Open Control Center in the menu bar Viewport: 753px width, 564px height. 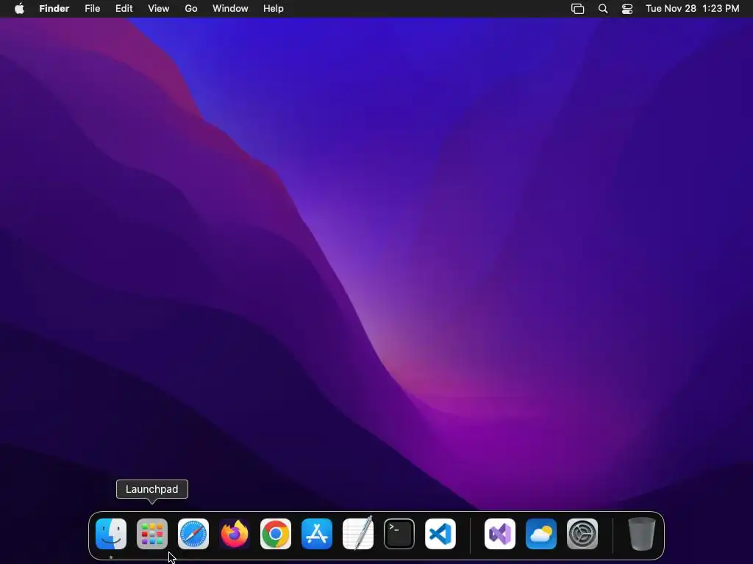click(x=627, y=9)
